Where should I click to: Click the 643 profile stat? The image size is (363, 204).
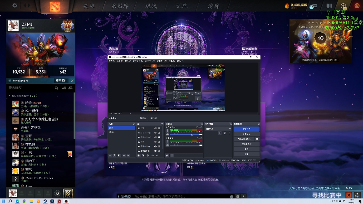[x=63, y=72]
